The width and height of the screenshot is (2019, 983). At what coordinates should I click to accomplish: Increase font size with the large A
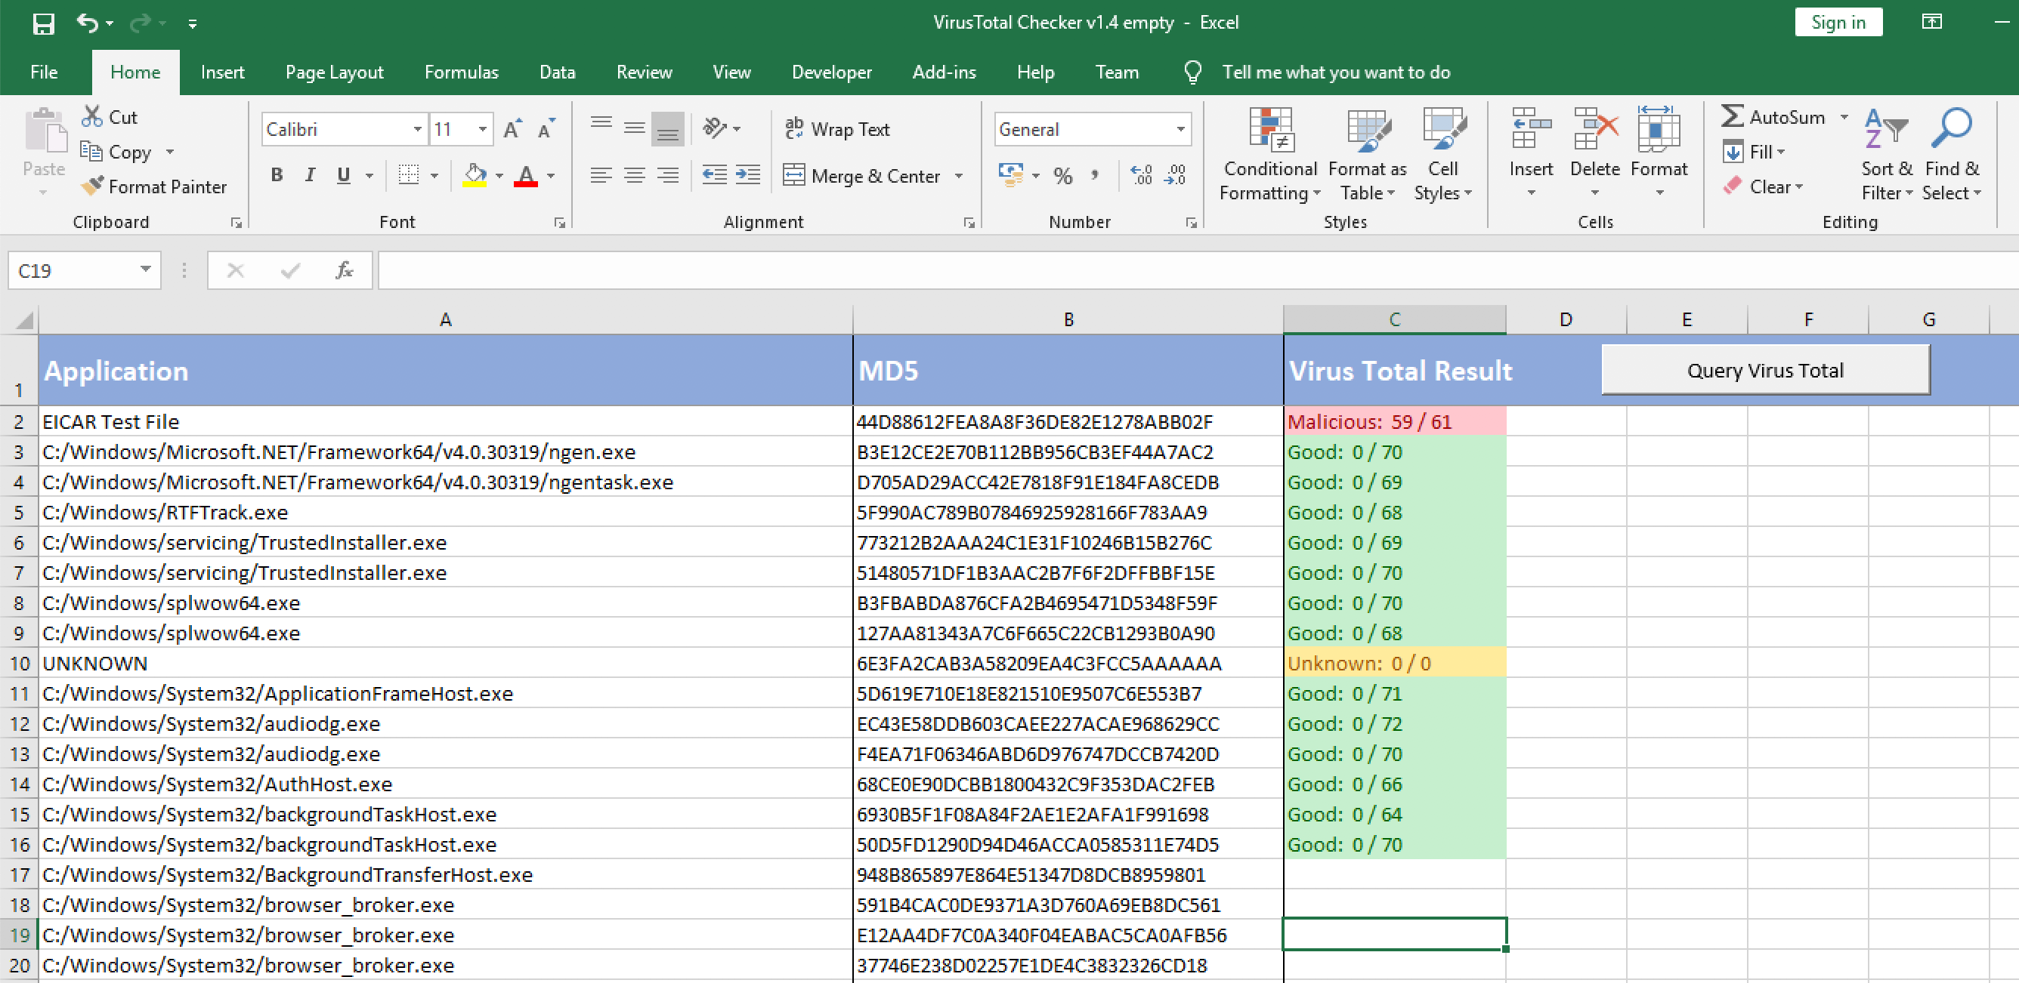point(512,129)
